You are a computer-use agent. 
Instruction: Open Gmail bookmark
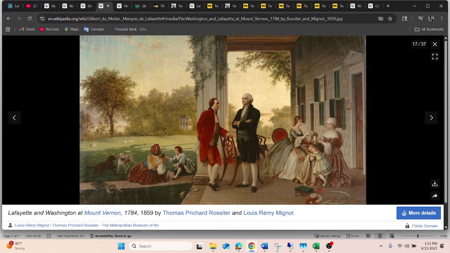click(x=27, y=29)
